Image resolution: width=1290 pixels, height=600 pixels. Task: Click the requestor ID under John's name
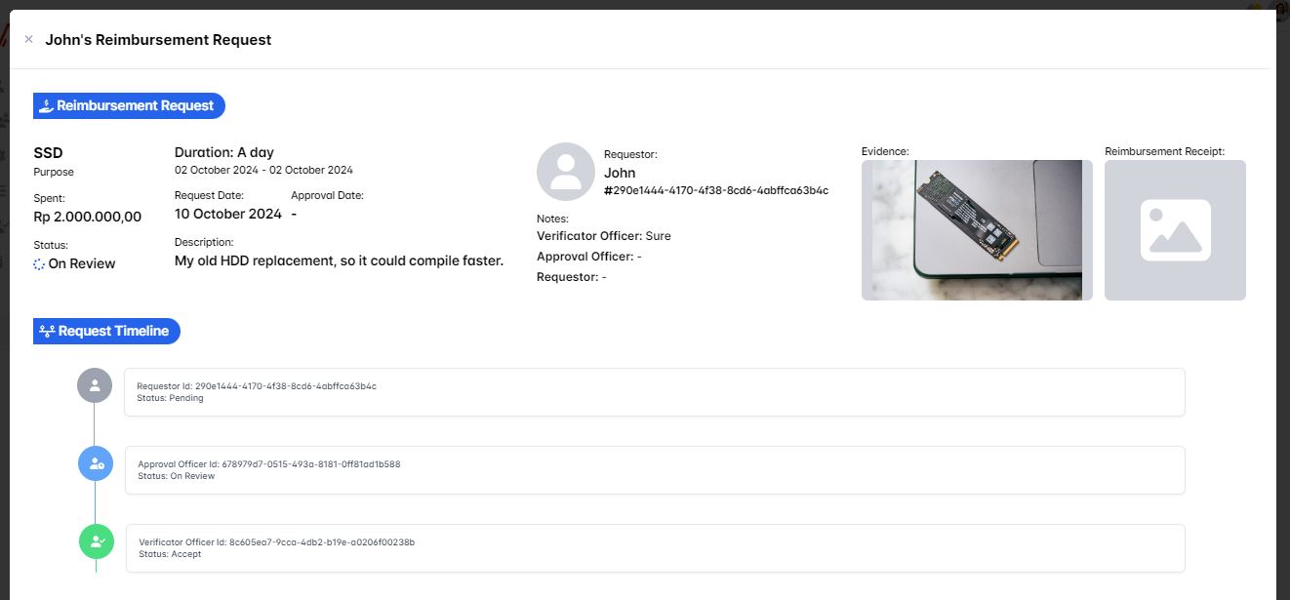point(716,191)
